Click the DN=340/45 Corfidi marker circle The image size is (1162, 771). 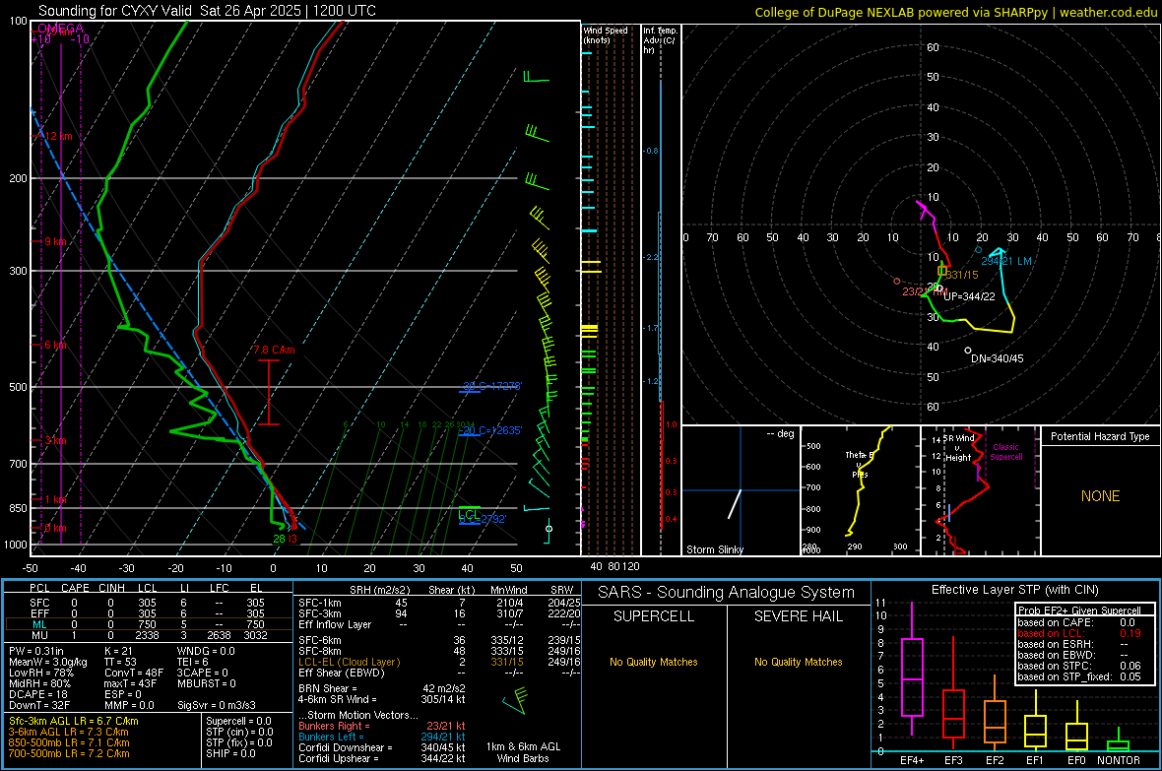[968, 350]
